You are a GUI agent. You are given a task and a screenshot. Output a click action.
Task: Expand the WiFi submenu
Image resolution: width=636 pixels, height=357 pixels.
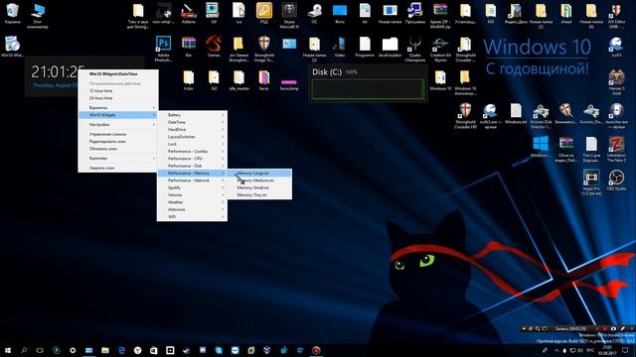192,217
